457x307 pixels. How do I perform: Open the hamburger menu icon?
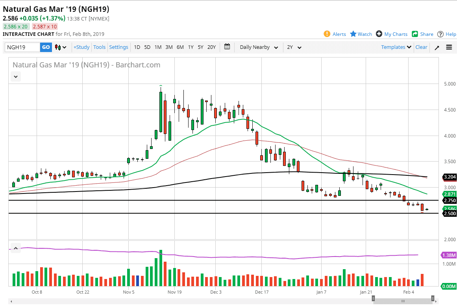(449, 47)
